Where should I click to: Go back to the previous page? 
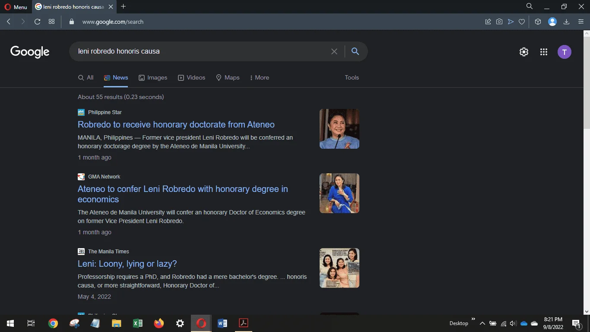click(x=9, y=22)
